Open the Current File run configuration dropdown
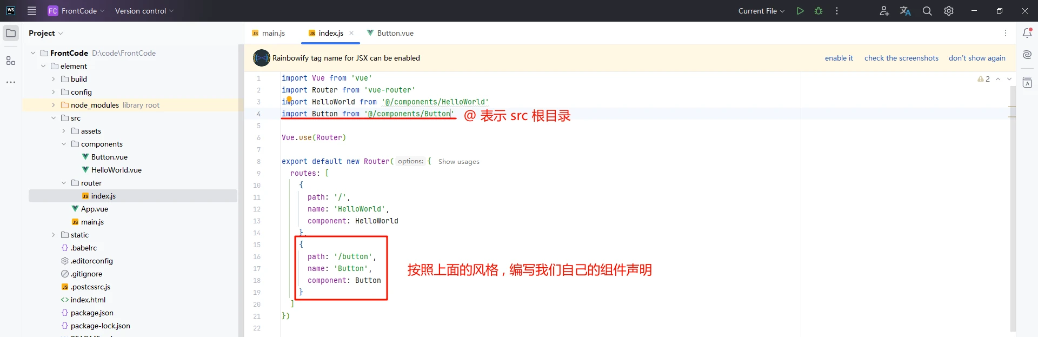 point(761,11)
